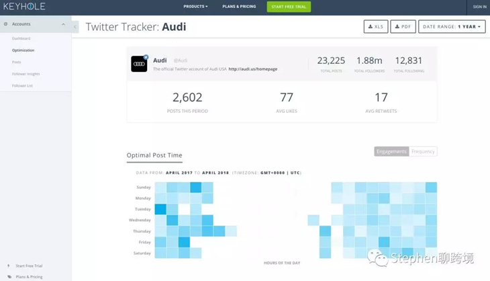This screenshot has width=490, height=281.
Task: Open Dashboard in the sidebar
Action: [21, 38]
